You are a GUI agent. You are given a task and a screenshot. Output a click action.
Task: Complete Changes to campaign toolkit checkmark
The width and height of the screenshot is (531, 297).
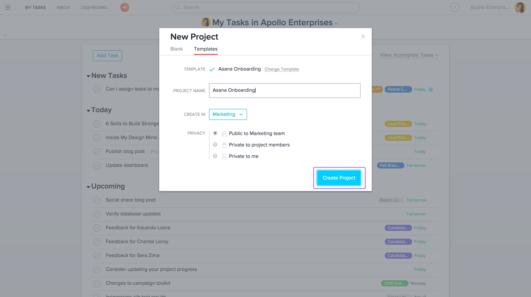pos(97,284)
